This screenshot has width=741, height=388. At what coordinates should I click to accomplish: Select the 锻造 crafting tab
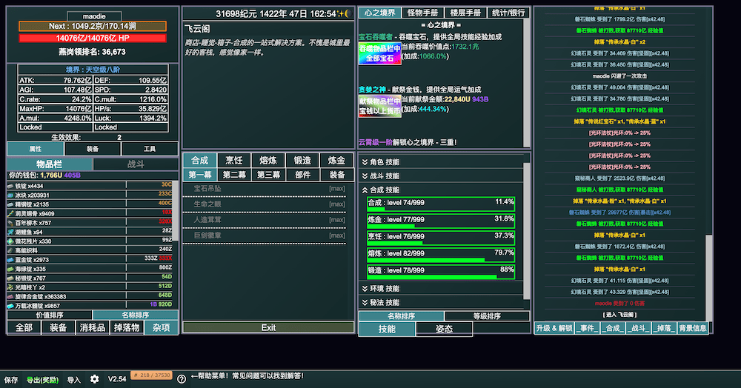302,160
